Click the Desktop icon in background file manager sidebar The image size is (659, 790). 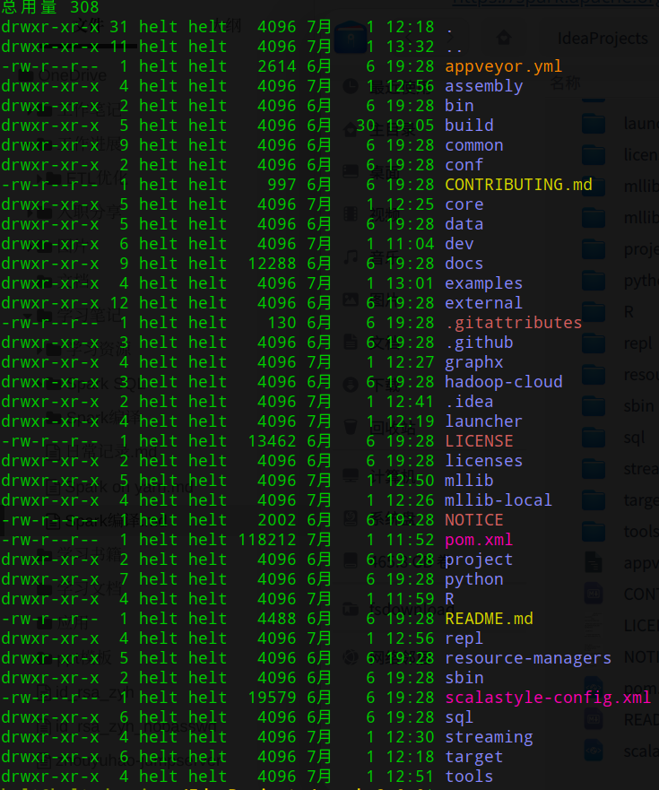(x=351, y=171)
